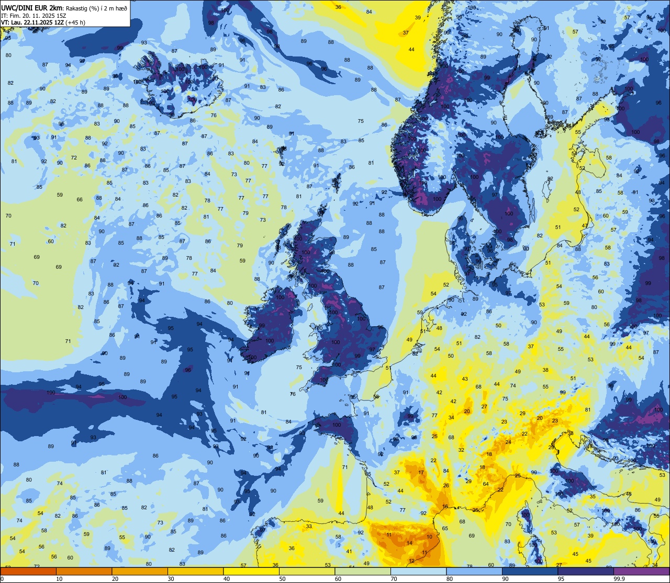This screenshot has width=670, height=583.
Task: Click the legend tick label 20
Action: coord(115,579)
